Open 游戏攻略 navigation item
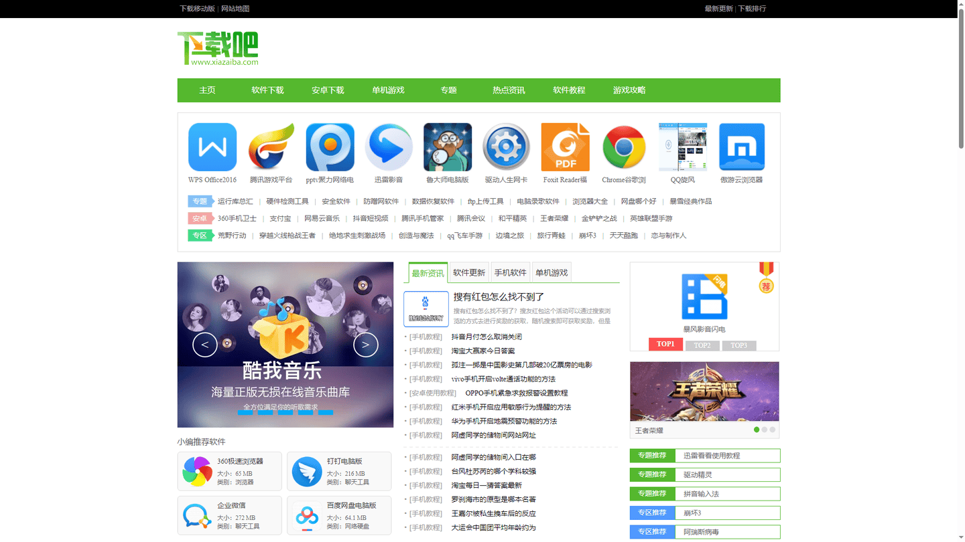This screenshot has width=965, height=542. [629, 90]
